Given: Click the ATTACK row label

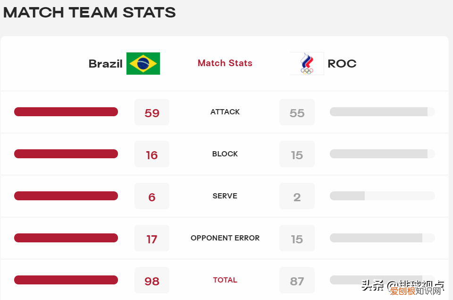Looking at the screenshot, I should tap(225, 112).
